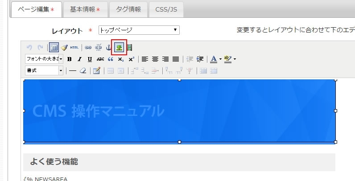Insert table column after icon
This screenshot has height=181, width=355.
pyautogui.click(x=179, y=71)
